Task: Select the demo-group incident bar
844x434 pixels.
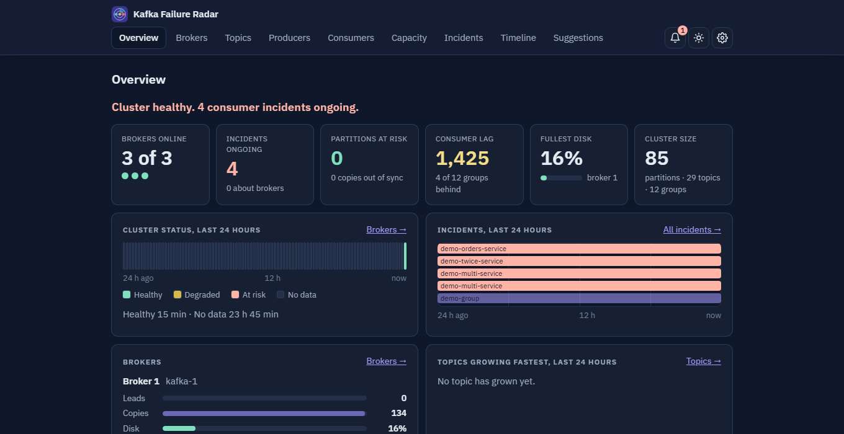Action: click(579, 298)
